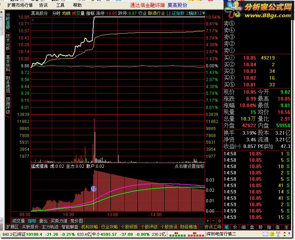Open the 个股研报 tab
The height and width of the screenshot is (240, 295).
129,227
